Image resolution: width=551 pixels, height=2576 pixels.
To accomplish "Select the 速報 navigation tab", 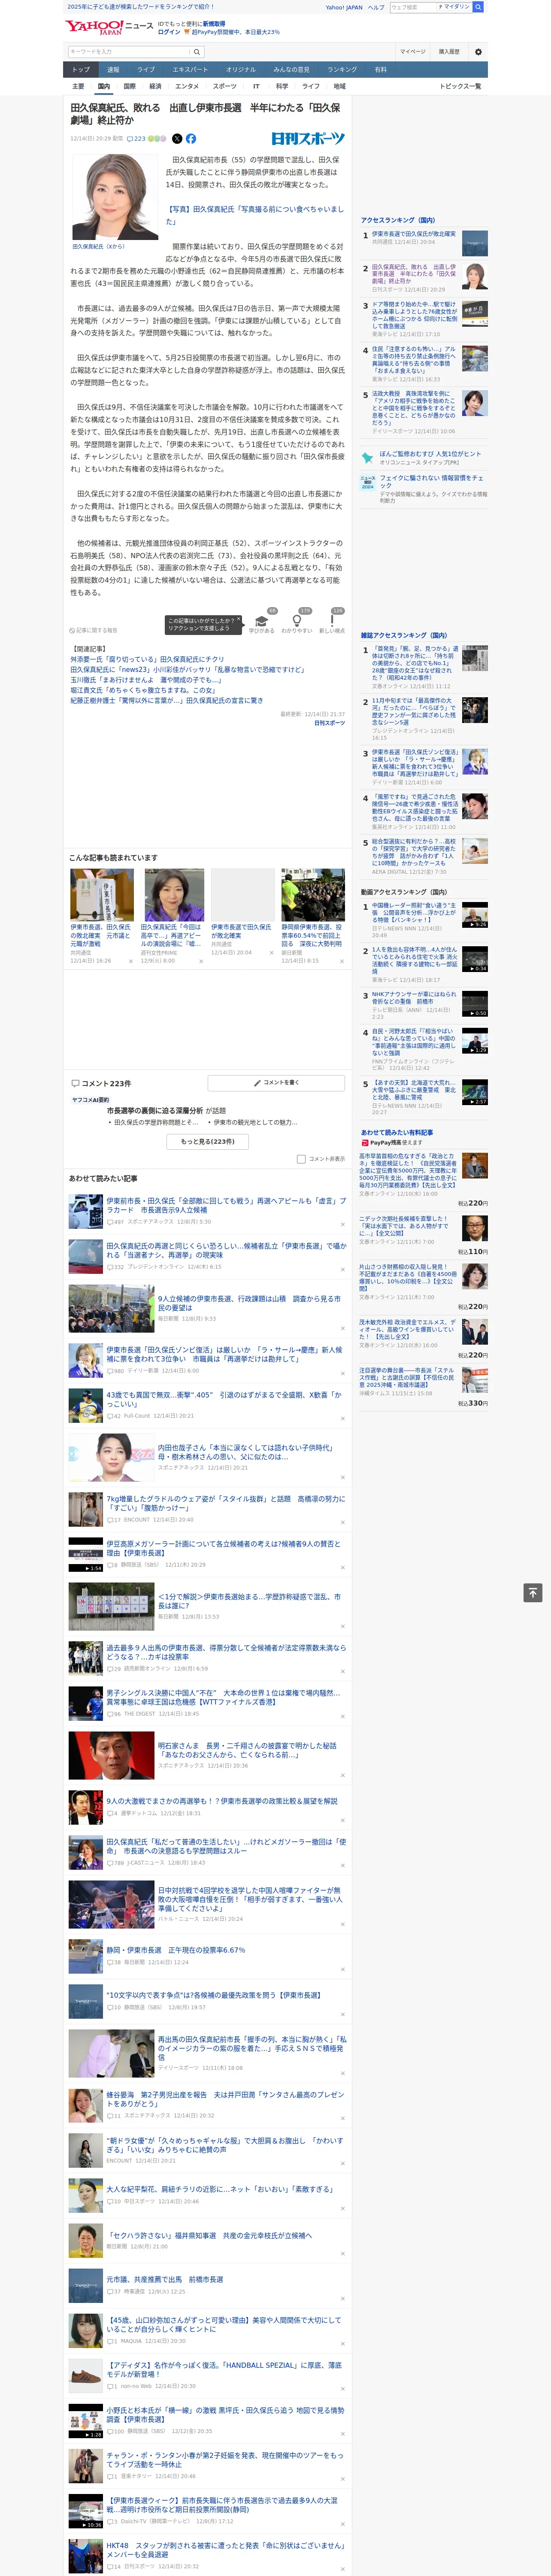I will coord(113,70).
